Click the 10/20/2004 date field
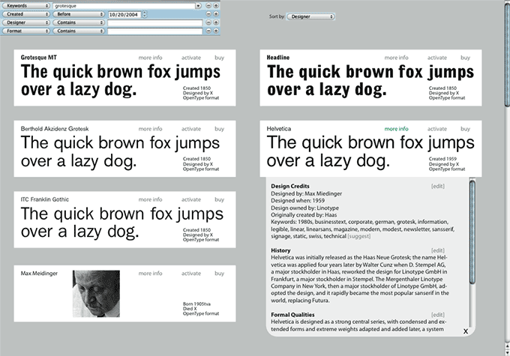Viewport: 510px width, 356px height. (x=124, y=15)
